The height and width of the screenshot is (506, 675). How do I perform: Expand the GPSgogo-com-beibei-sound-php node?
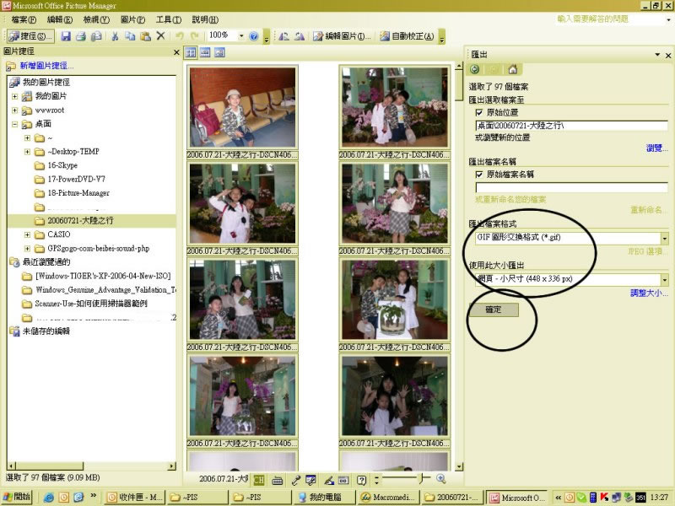tap(28, 249)
